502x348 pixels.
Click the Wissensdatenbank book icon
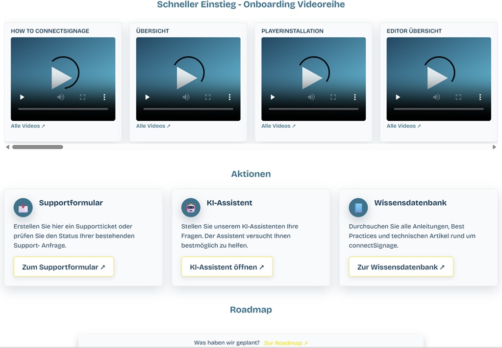point(358,208)
